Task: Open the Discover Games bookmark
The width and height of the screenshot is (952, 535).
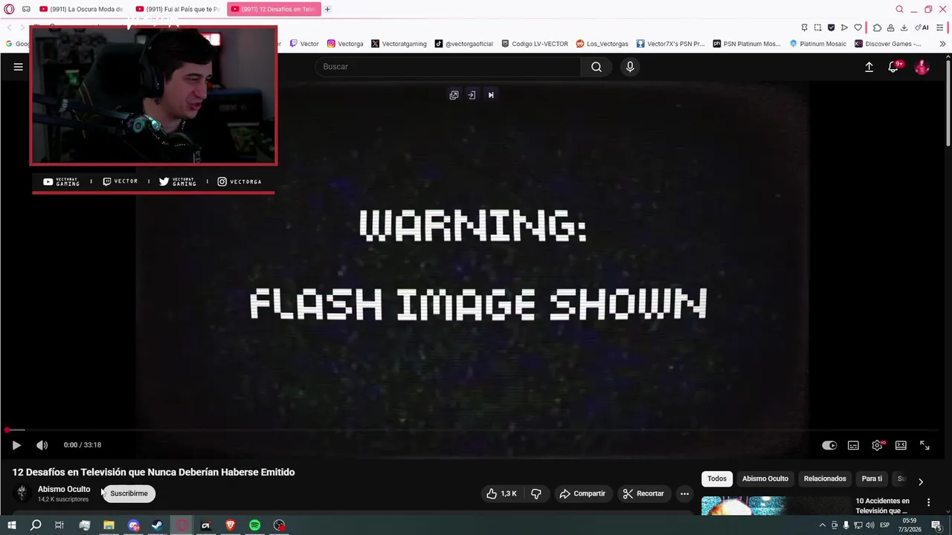Action: point(888,44)
